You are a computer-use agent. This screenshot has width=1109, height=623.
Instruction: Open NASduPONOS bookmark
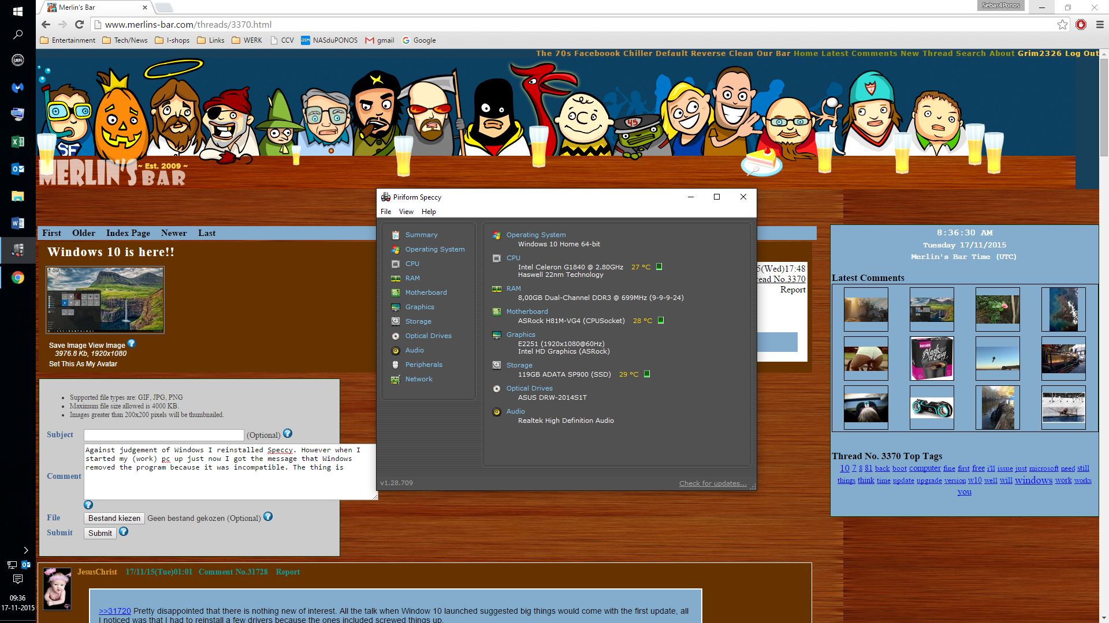point(329,40)
